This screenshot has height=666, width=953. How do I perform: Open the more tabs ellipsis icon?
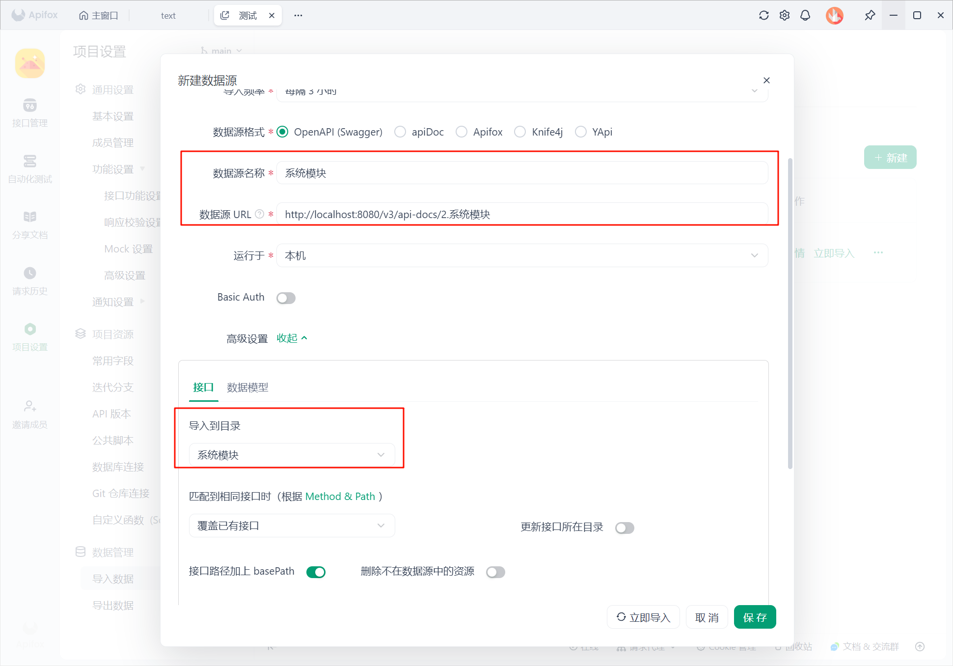point(298,15)
